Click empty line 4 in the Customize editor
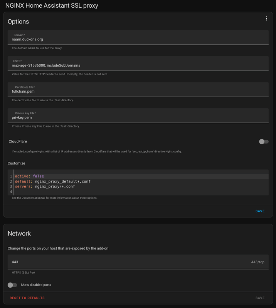Screen dimensions: 276x308 point(141,191)
